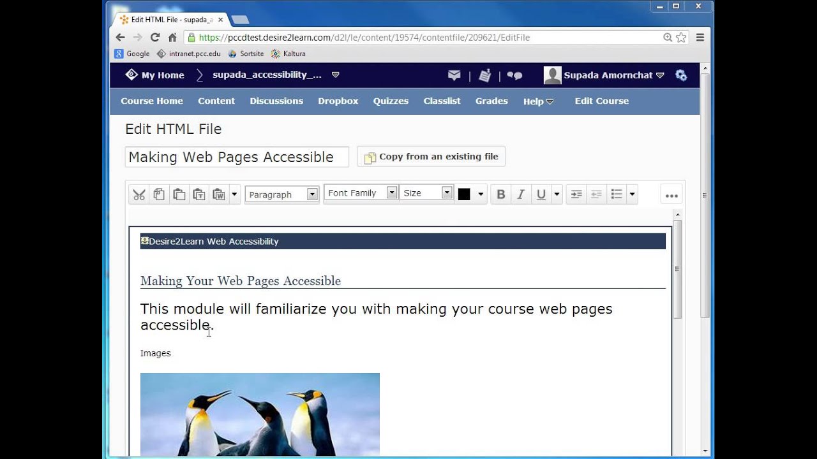Insert an unordered bullet list
Image resolution: width=817 pixels, height=459 pixels.
[617, 194]
